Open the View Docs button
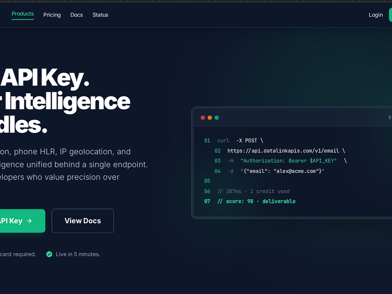Viewport: 392px width, 294px height. 83,221
